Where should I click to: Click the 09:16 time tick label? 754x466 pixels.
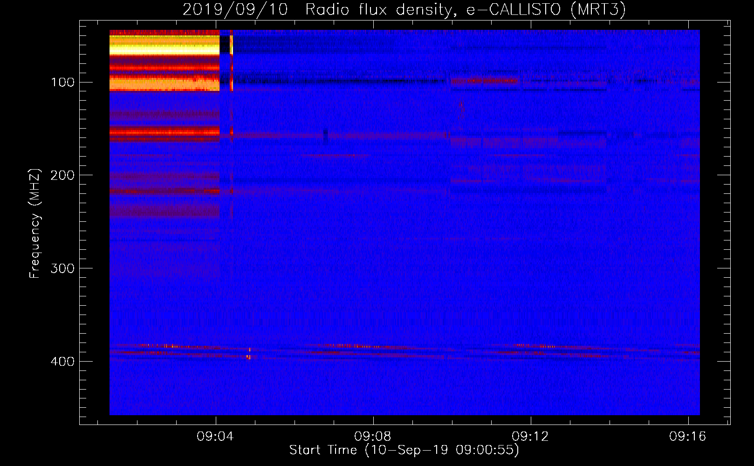688,437
